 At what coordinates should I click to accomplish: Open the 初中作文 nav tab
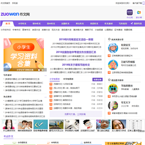pos(37,24)
